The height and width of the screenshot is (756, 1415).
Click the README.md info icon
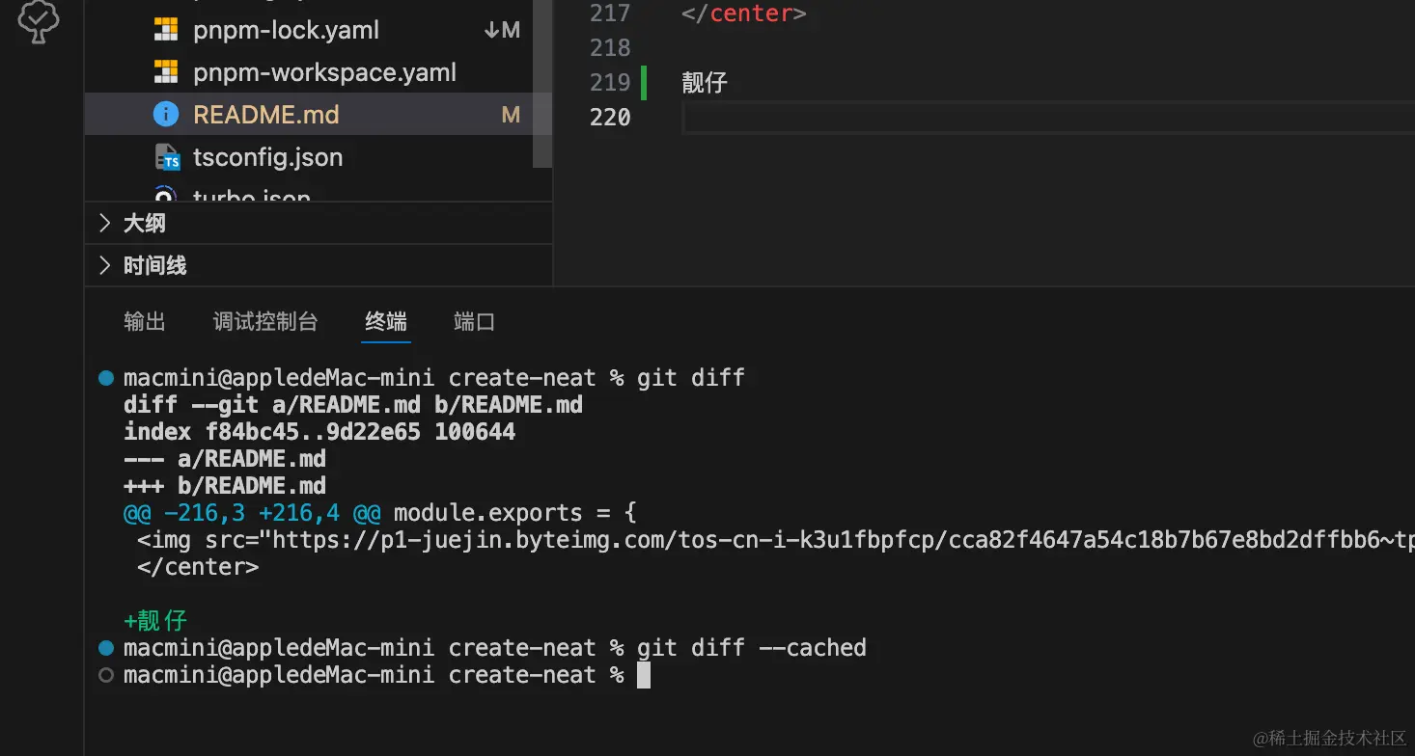[166, 115]
